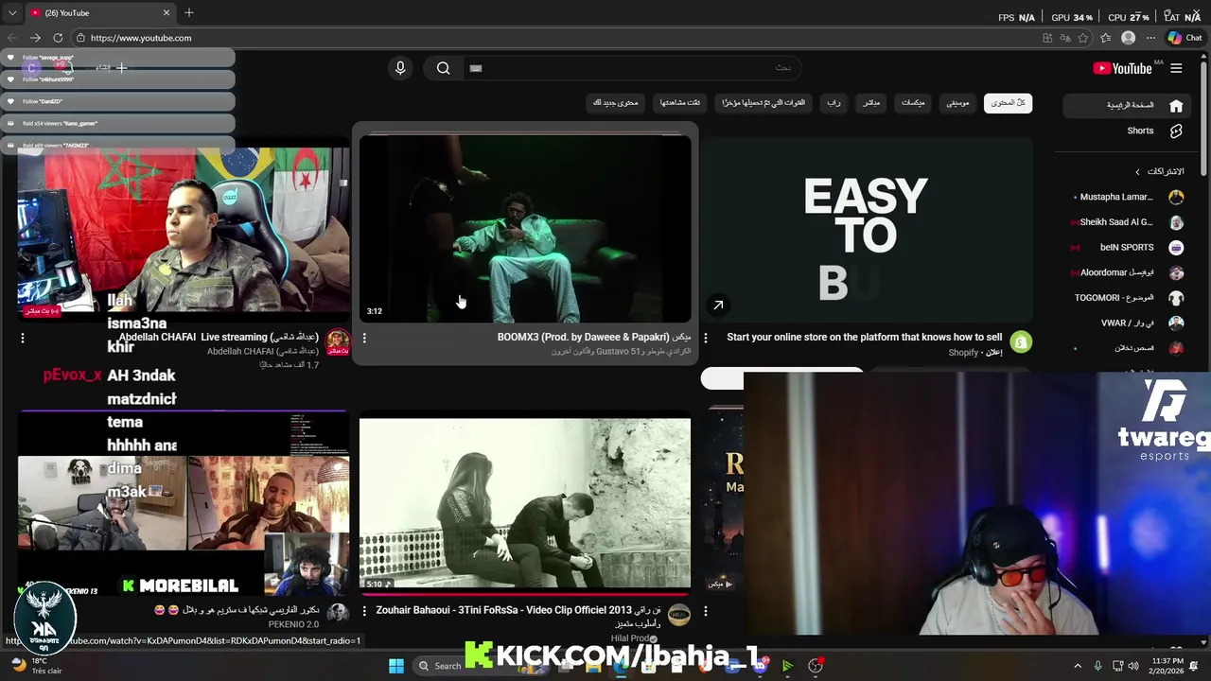The height and width of the screenshot is (681, 1211).
Task: Select the recently uploaded channels filter chip
Action: click(763, 103)
